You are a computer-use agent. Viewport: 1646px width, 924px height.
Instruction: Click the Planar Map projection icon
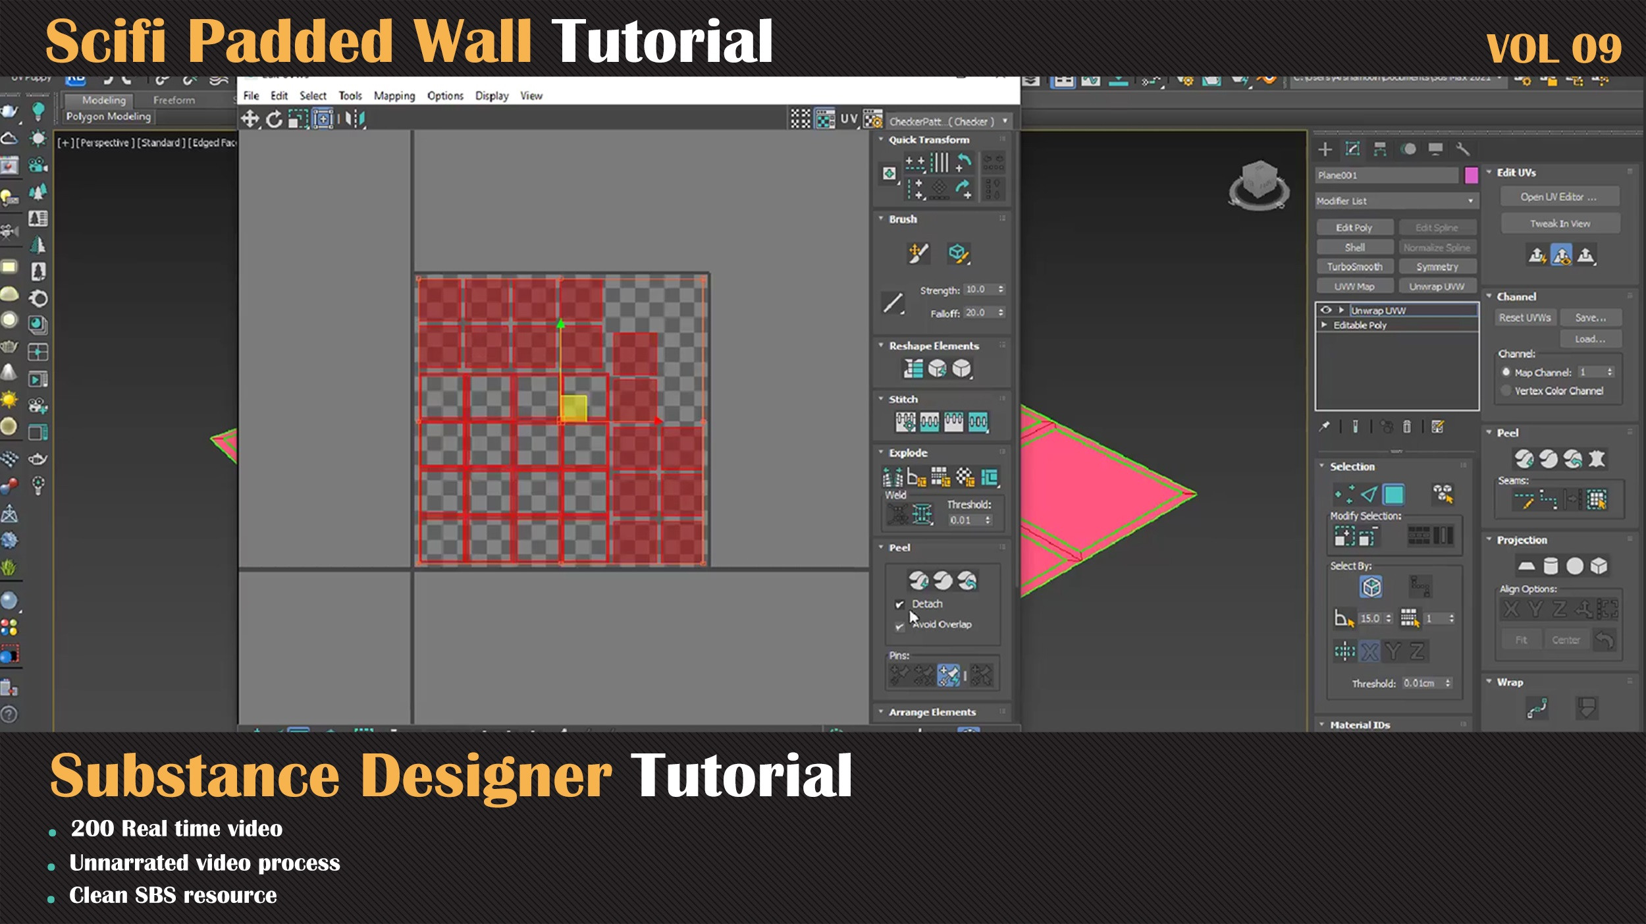pos(1526,566)
